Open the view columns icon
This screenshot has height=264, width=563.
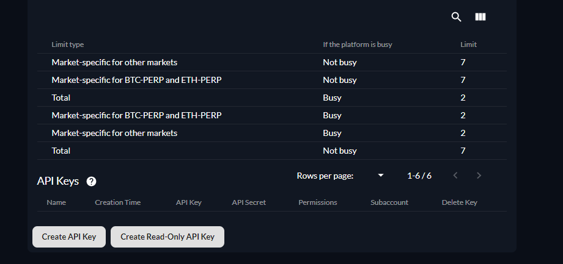pyautogui.click(x=480, y=17)
